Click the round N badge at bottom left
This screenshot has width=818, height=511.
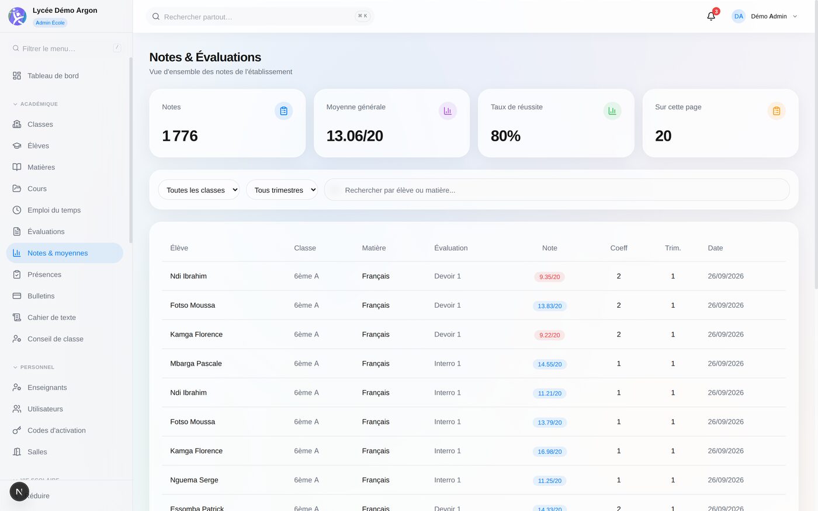pyautogui.click(x=19, y=492)
